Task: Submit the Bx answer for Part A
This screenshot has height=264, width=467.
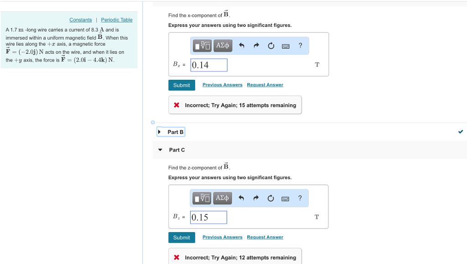Action: click(182, 85)
